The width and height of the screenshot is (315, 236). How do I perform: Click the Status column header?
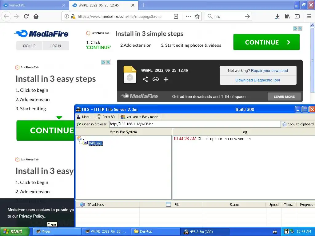234,204
